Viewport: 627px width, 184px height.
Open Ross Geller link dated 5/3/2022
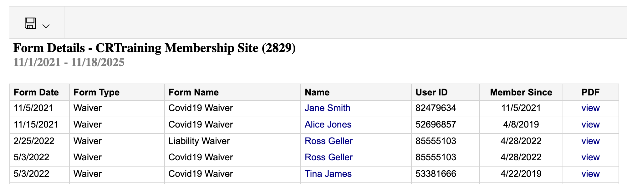pos(329,157)
